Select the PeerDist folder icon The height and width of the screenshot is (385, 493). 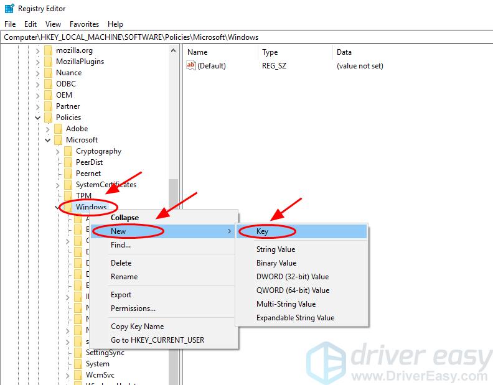click(68, 162)
